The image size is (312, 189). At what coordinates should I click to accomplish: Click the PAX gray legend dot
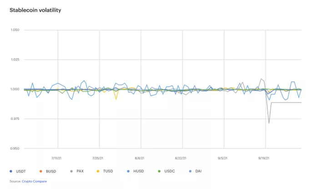click(x=71, y=171)
